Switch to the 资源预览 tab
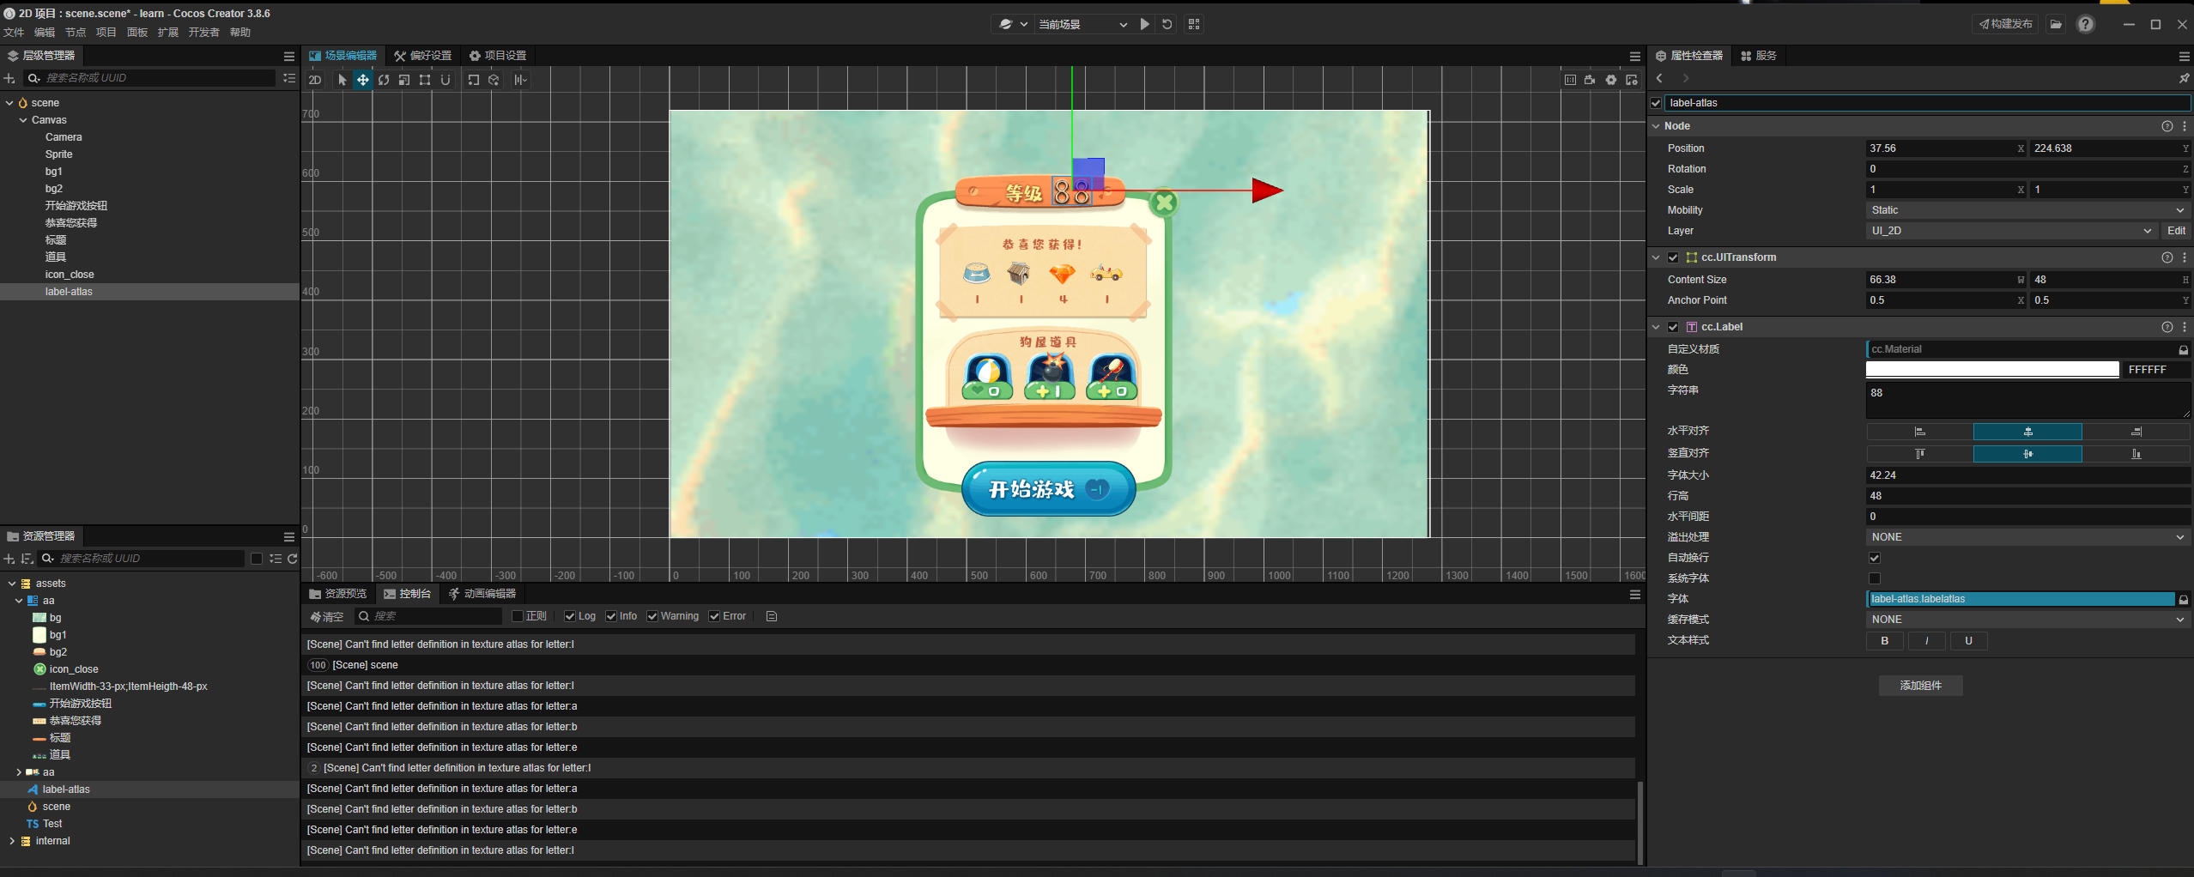 [337, 594]
